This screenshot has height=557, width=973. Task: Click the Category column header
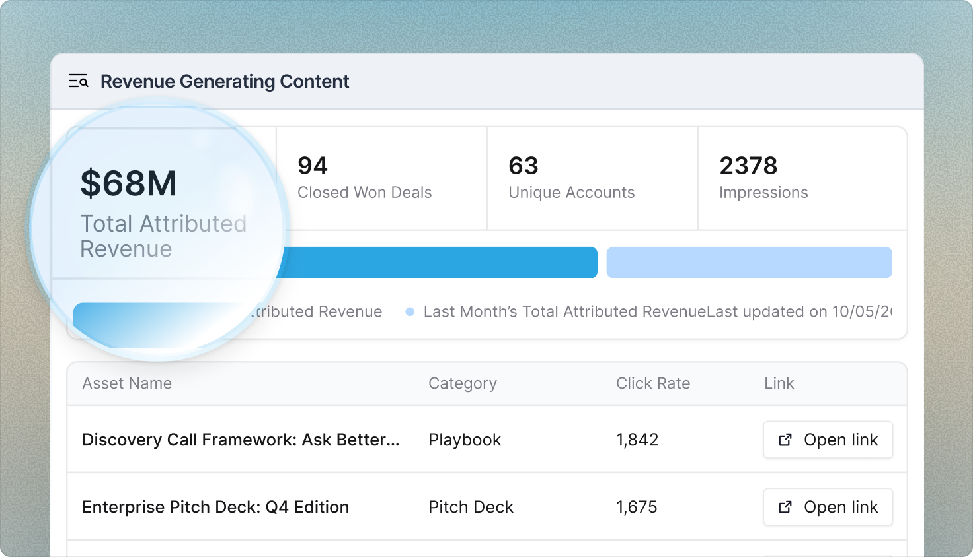coord(463,384)
